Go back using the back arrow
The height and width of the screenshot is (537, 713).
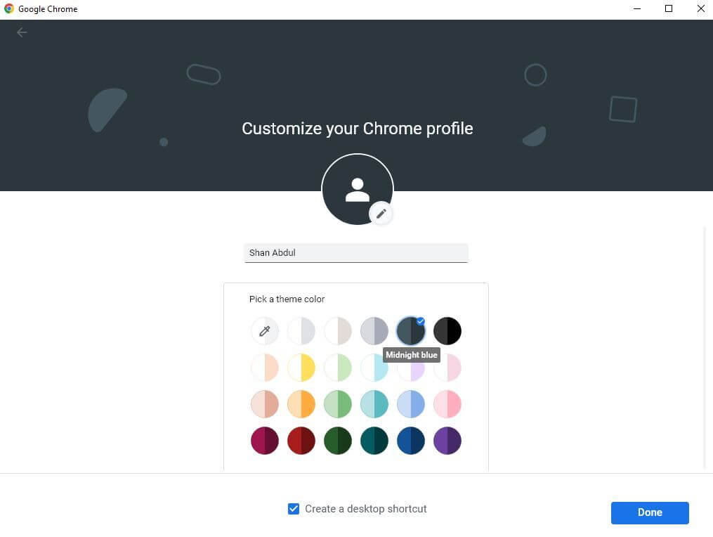[22, 32]
